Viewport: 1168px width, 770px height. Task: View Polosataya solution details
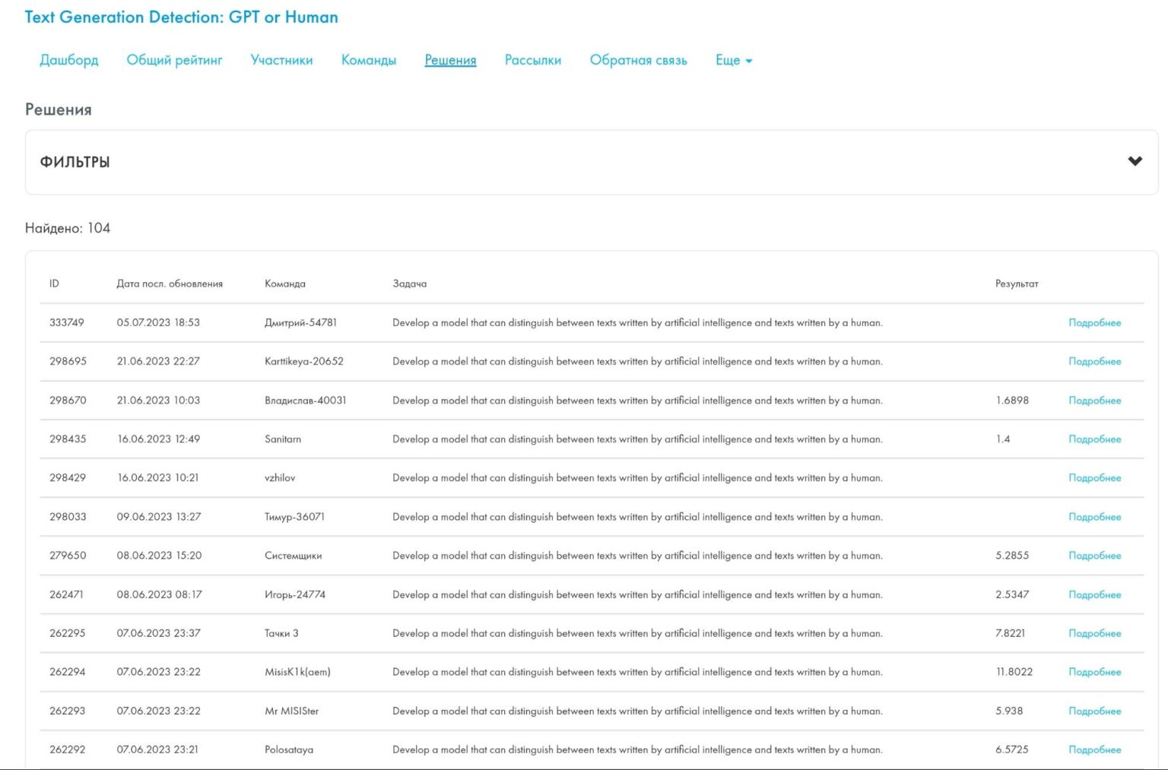coord(1094,749)
